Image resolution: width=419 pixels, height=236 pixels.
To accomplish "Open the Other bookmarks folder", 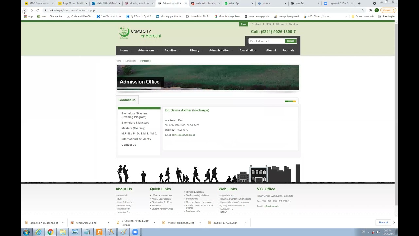I will 363,16.
